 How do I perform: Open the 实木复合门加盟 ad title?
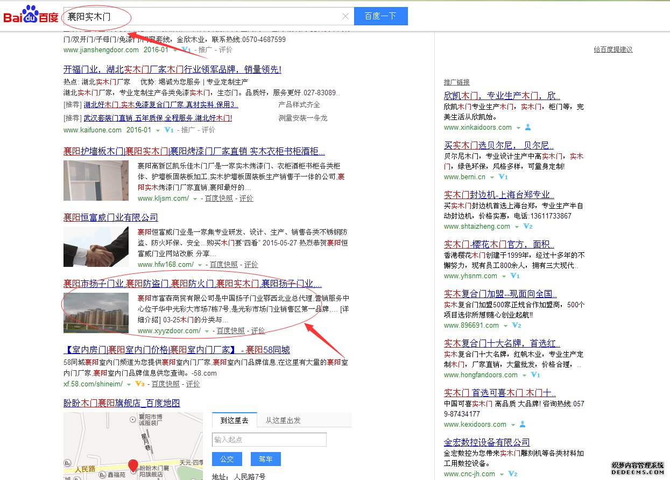500,294
